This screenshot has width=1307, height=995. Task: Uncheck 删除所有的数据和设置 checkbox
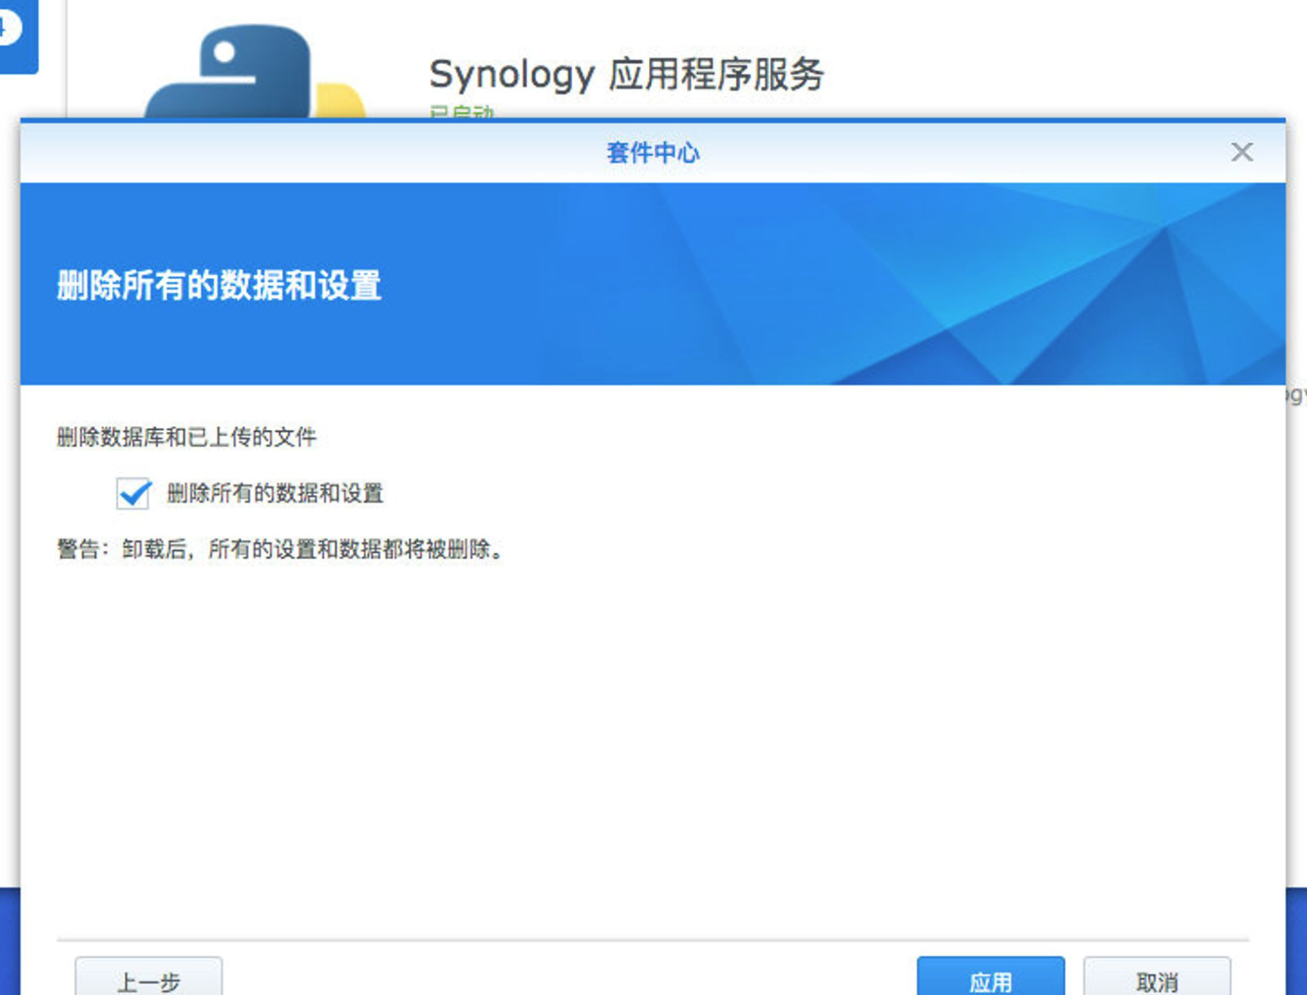coord(133,493)
